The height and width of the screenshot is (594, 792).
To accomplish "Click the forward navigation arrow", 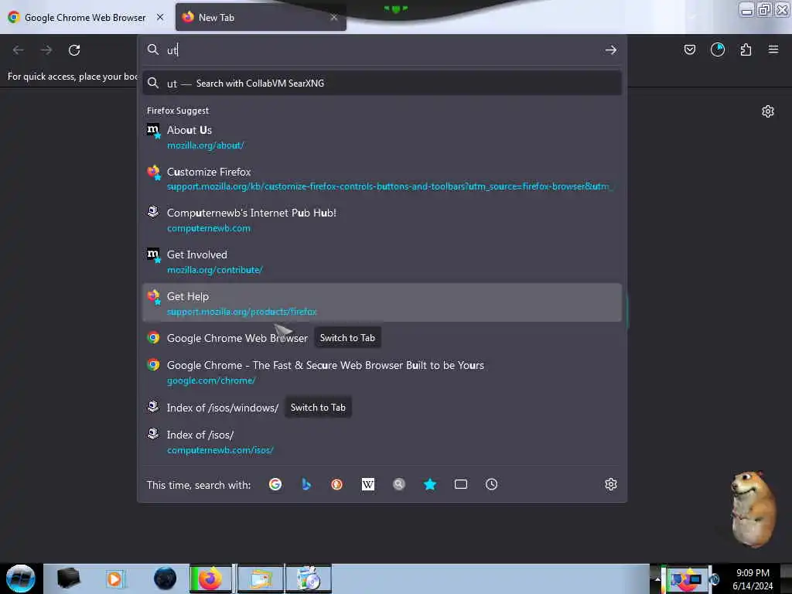I will pos(46,50).
